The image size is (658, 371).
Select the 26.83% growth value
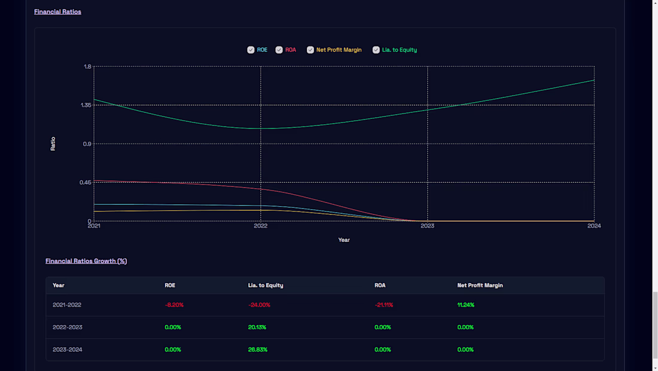tap(259, 349)
